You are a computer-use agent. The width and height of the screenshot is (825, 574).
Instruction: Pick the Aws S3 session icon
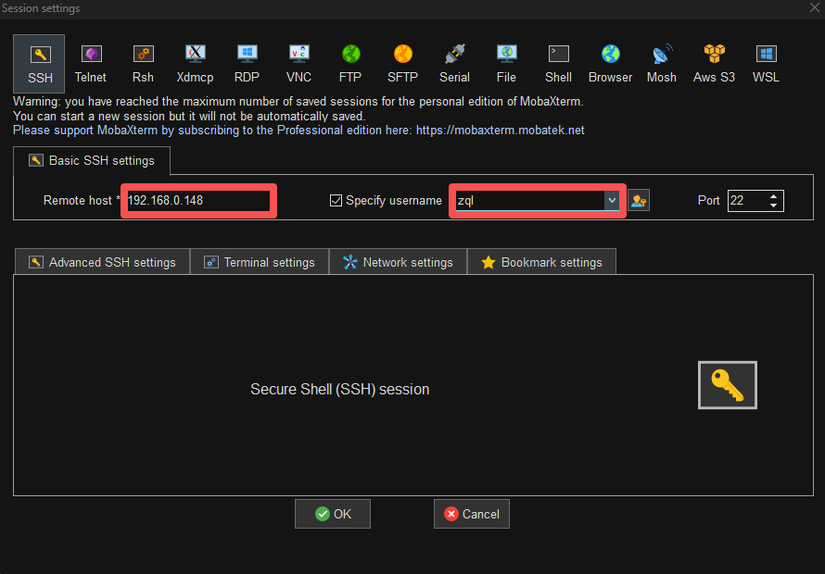tap(714, 63)
